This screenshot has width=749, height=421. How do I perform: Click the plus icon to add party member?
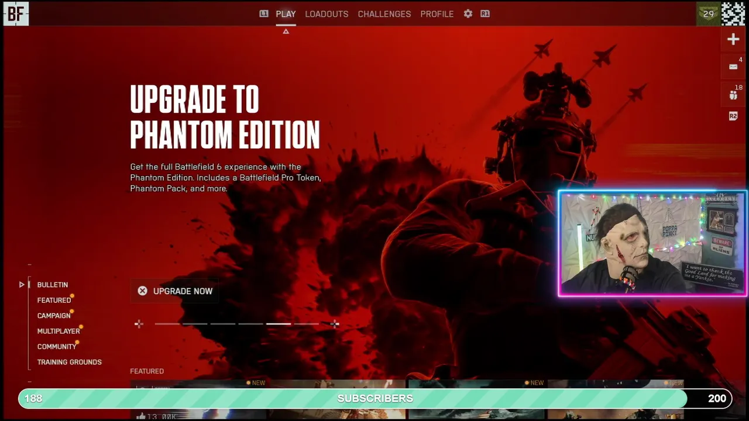pos(733,39)
